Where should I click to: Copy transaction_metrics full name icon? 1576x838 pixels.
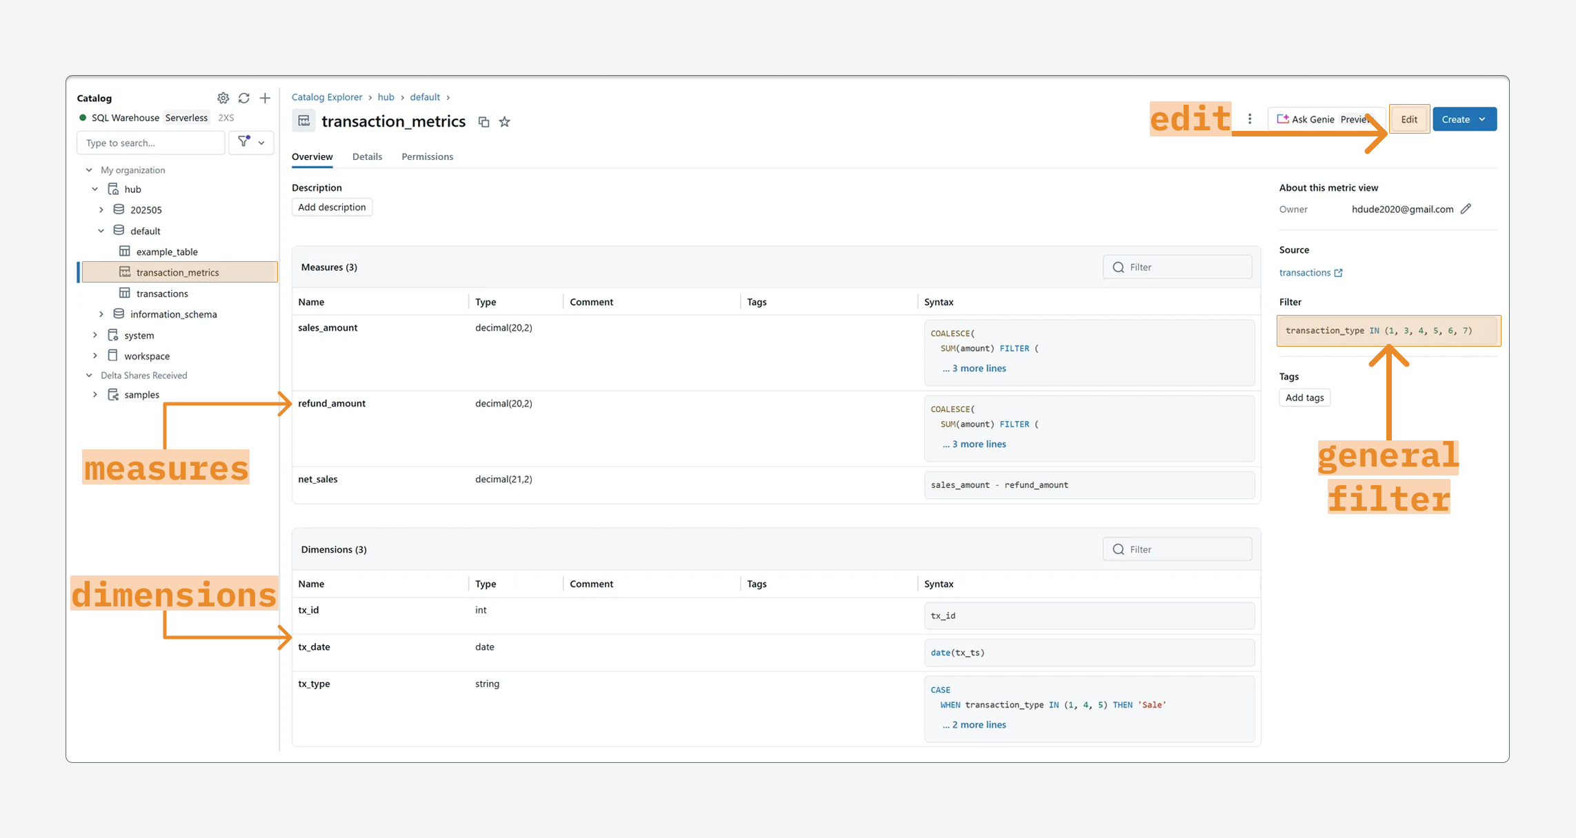pyautogui.click(x=483, y=122)
